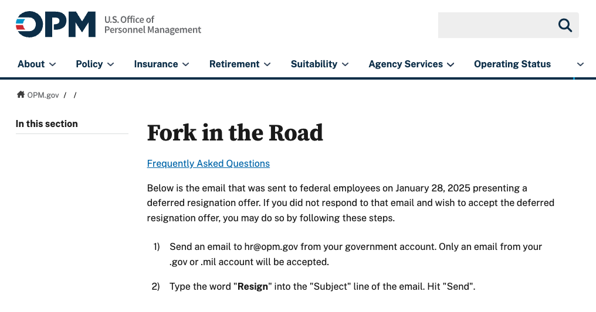Image resolution: width=596 pixels, height=312 pixels.
Task: Open the Agency Services menu
Action: [x=405, y=64]
